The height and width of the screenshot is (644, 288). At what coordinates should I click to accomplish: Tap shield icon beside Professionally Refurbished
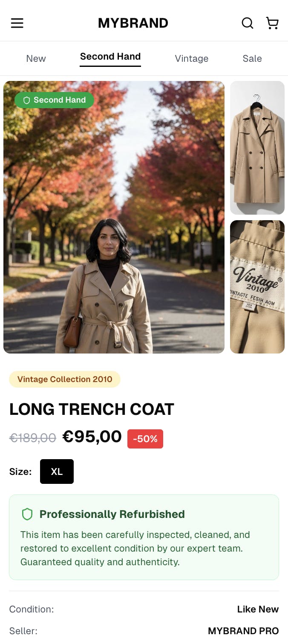(27, 514)
